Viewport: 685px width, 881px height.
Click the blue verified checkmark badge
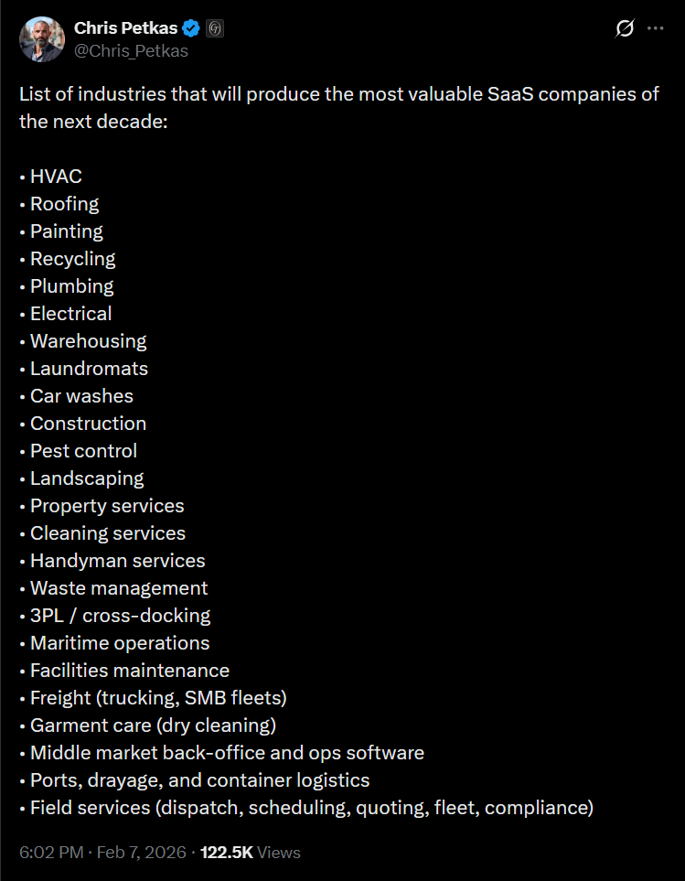click(189, 27)
